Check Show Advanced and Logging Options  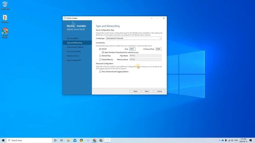(x=100, y=71)
